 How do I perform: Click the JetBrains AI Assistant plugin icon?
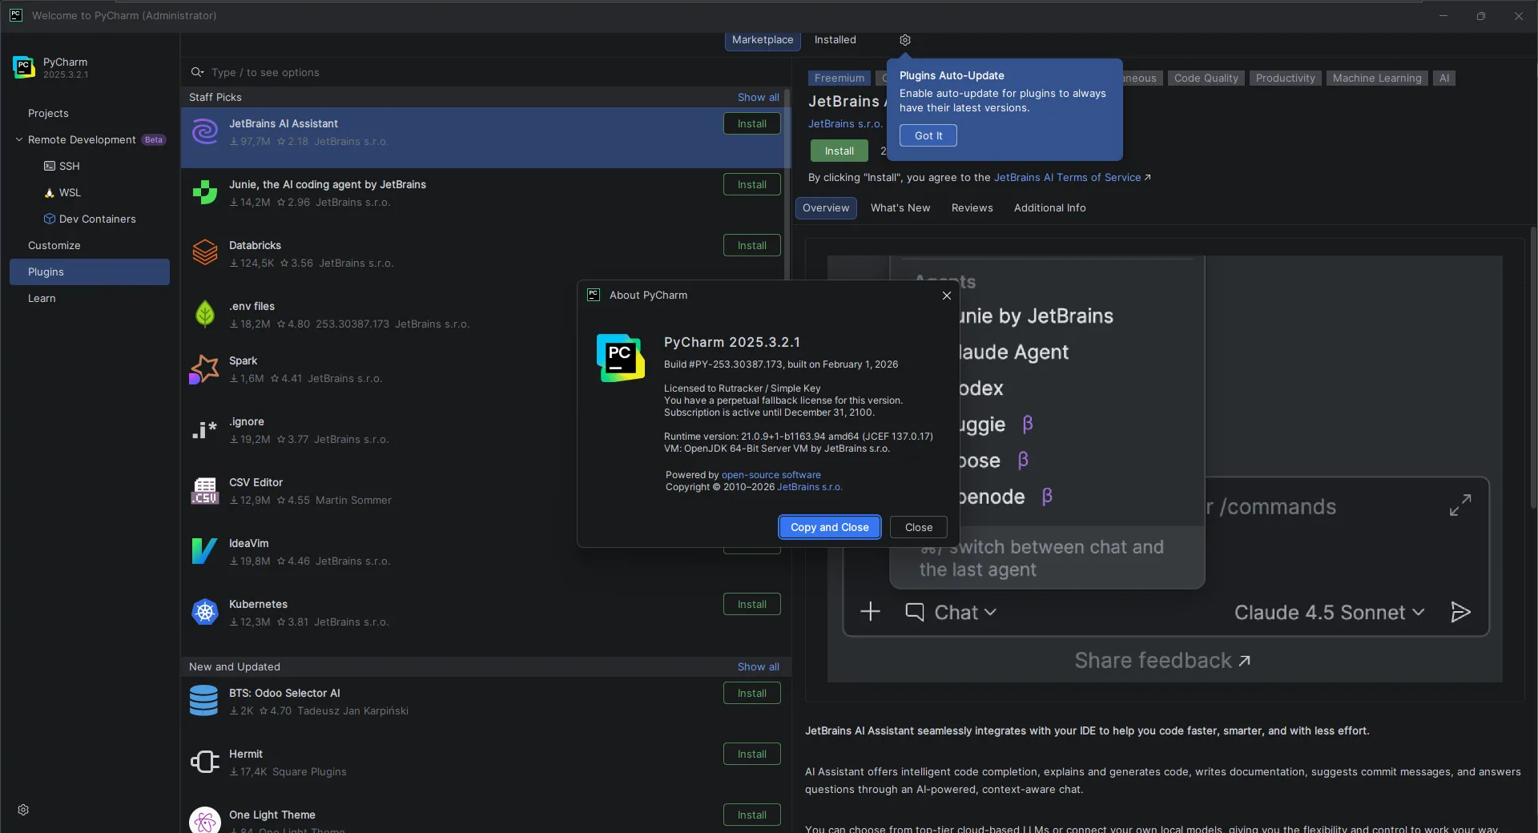pos(205,132)
